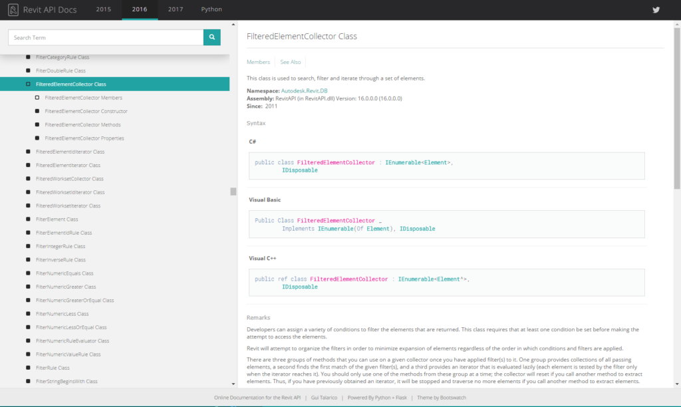Open FilteredElementCollector Constructor item
681x407 pixels.
(x=86, y=111)
